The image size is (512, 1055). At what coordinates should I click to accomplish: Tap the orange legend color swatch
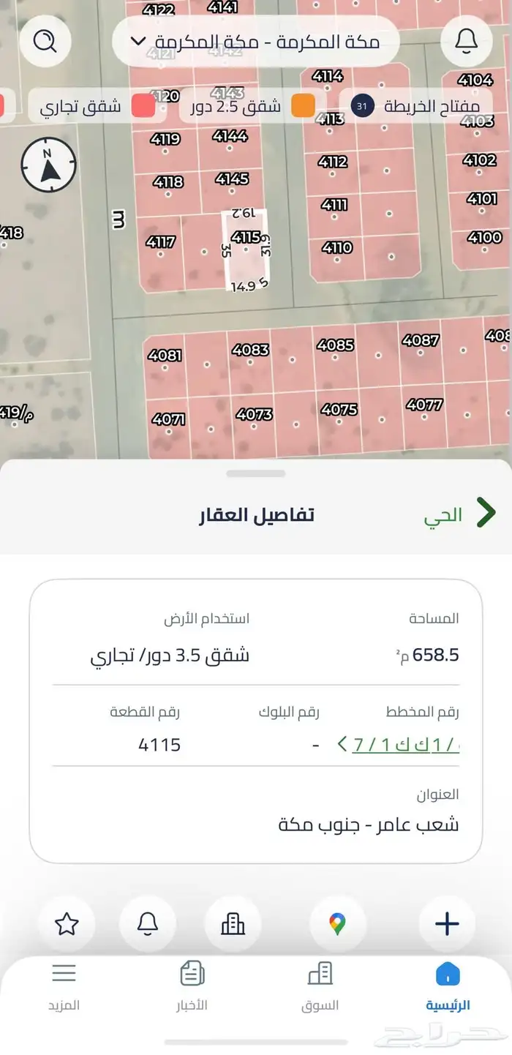click(303, 106)
